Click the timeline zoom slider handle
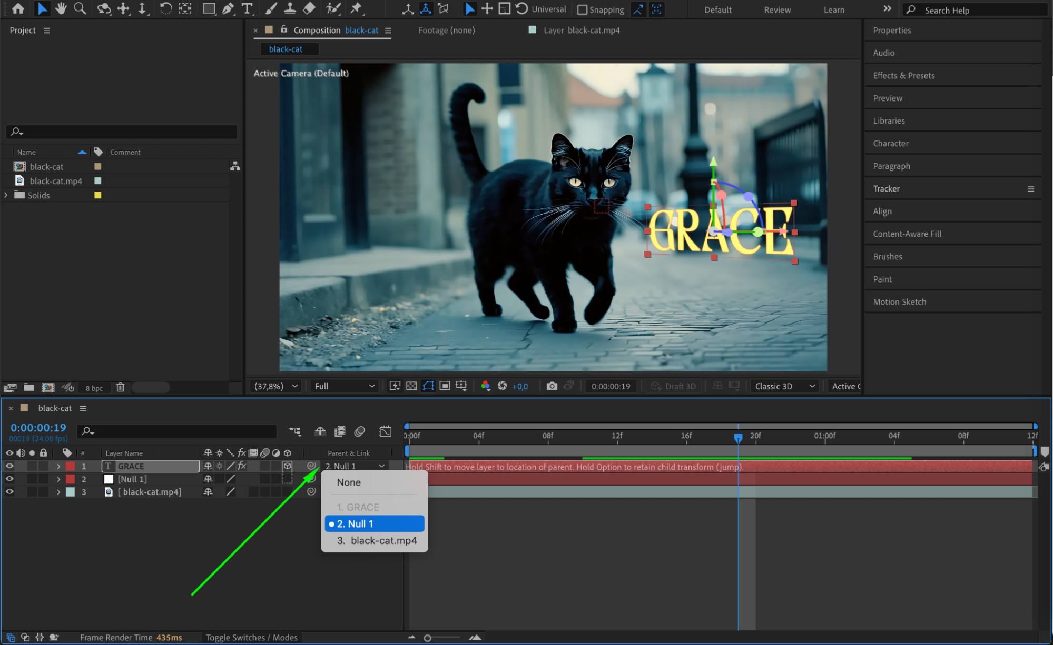 click(427, 638)
